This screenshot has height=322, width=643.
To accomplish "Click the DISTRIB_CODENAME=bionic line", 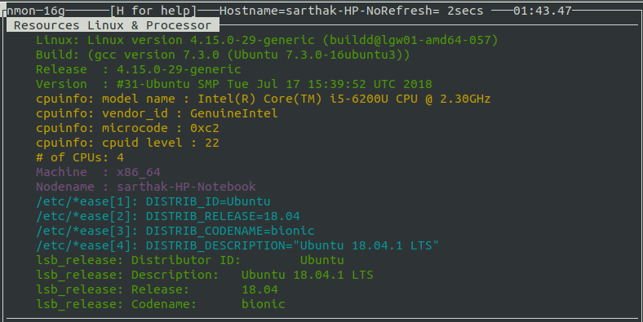I will (175, 231).
